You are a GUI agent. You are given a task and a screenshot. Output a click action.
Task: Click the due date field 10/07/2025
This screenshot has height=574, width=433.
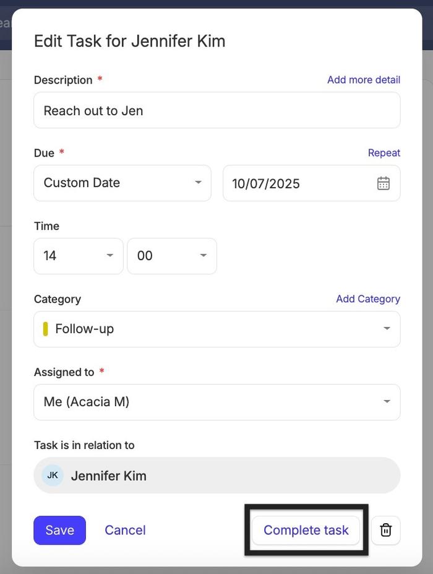(x=297, y=183)
